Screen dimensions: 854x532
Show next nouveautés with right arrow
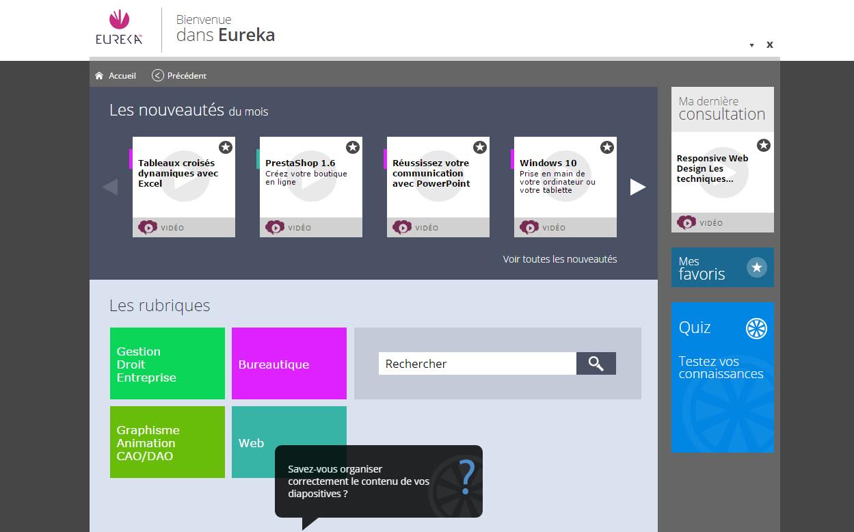coord(638,187)
